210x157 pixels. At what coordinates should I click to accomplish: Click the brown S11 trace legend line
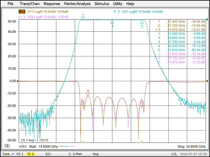61,146
